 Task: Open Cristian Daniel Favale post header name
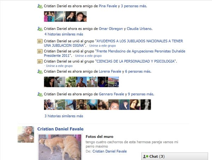[60, 129]
